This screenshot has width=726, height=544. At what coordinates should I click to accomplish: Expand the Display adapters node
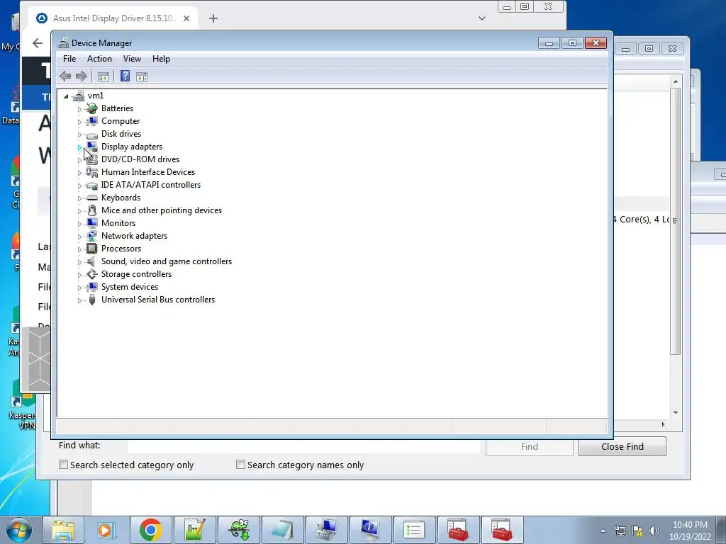point(79,147)
